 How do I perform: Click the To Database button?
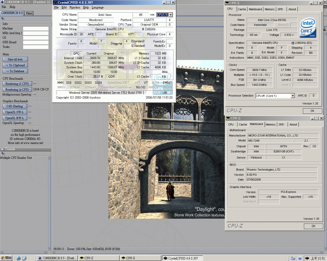[x=15, y=71]
